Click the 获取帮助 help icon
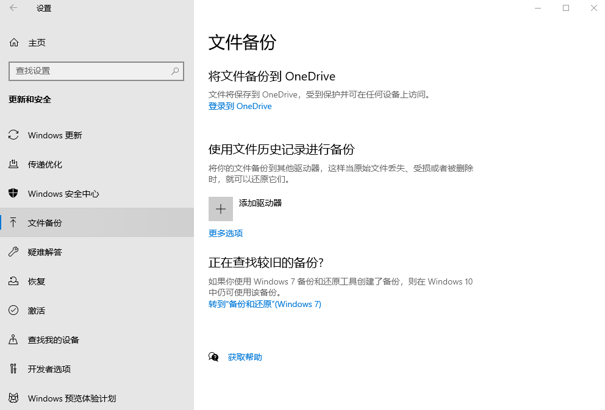The image size is (605, 410). [213, 356]
